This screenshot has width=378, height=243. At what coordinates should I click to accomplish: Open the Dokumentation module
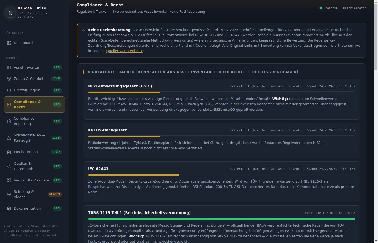34,208
